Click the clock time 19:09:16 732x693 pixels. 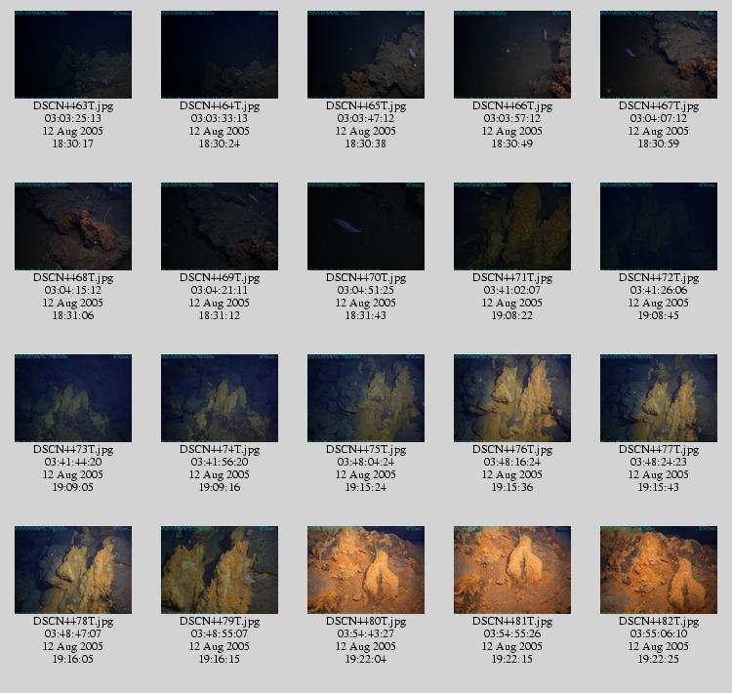point(220,487)
